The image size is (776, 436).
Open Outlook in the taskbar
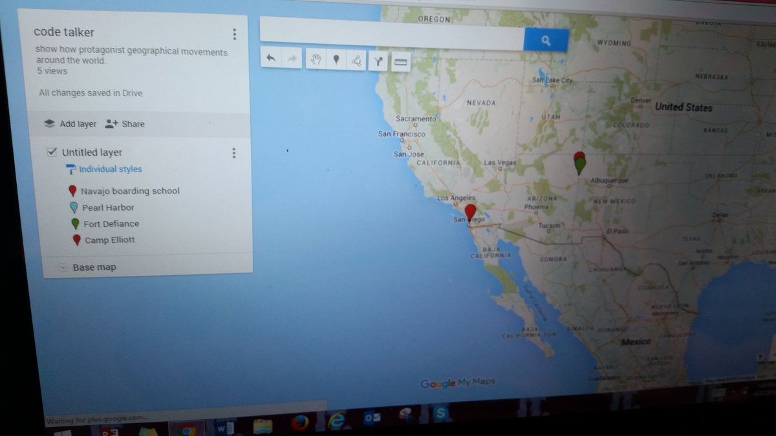click(372, 418)
